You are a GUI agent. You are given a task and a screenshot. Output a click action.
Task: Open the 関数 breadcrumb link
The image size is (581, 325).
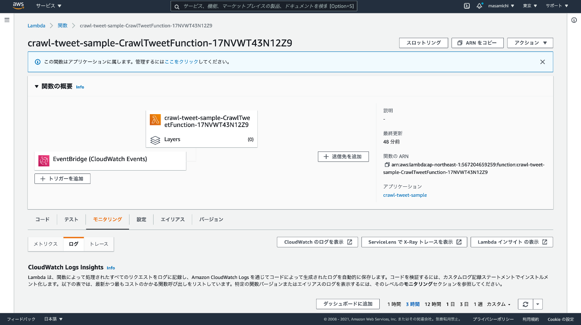(63, 26)
